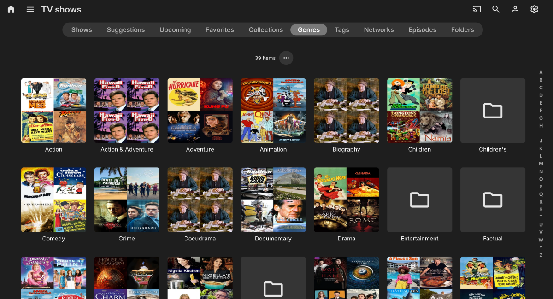Screen dimensions: 553x299
Task: Open the Animation genre thumbnail
Action: click(273, 111)
